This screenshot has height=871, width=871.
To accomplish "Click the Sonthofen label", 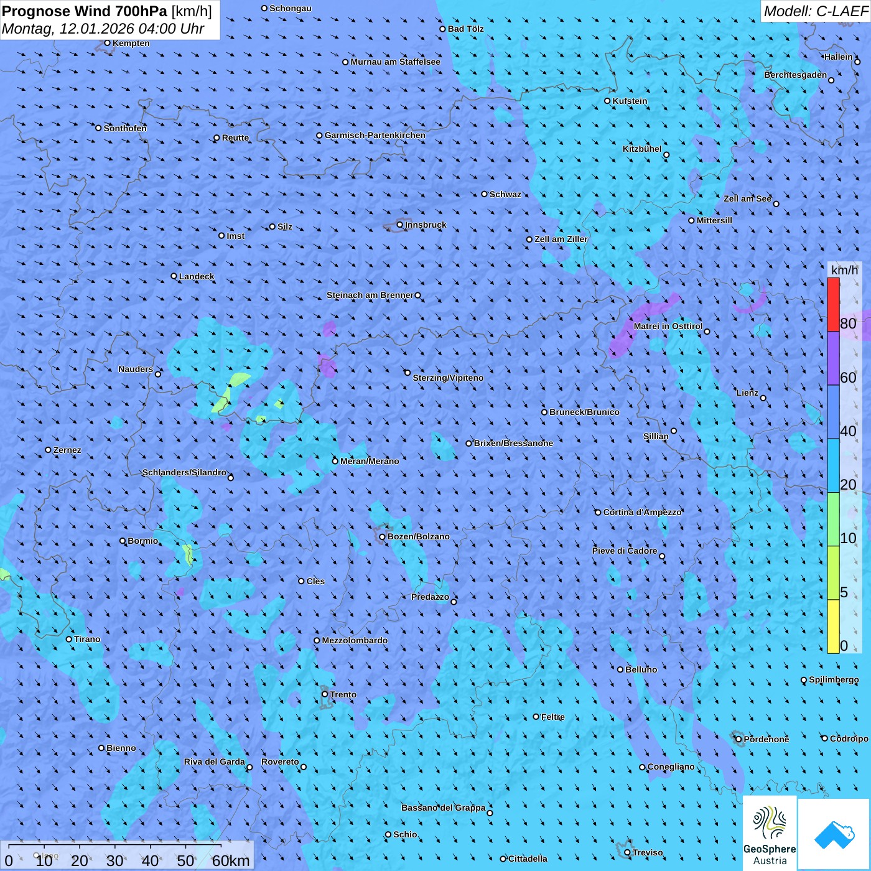I will 125,128.
